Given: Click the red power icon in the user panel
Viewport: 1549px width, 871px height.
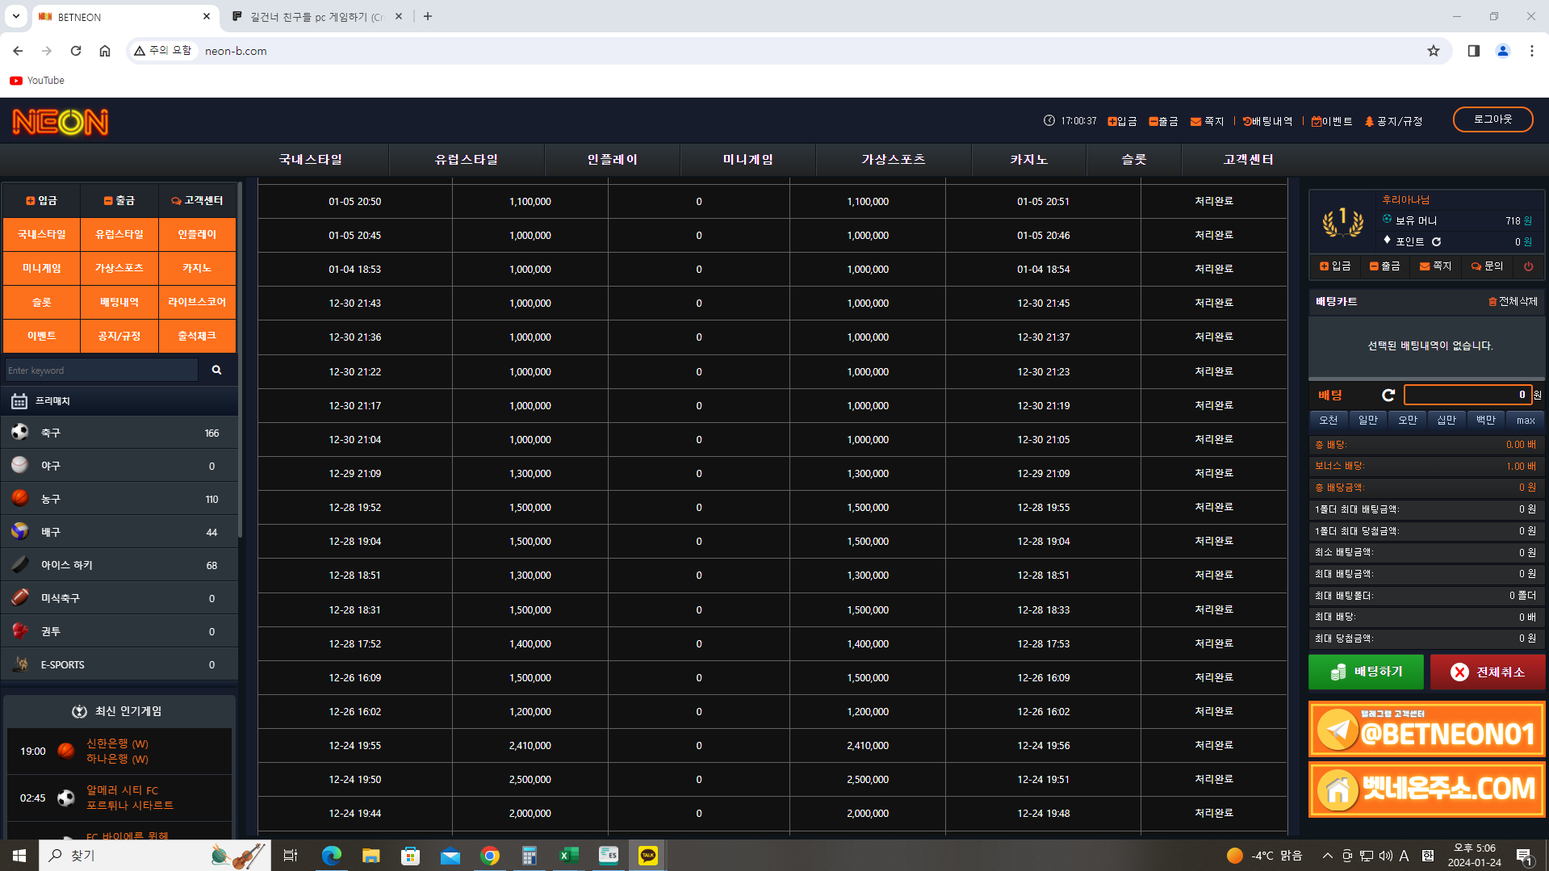Looking at the screenshot, I should [1528, 266].
